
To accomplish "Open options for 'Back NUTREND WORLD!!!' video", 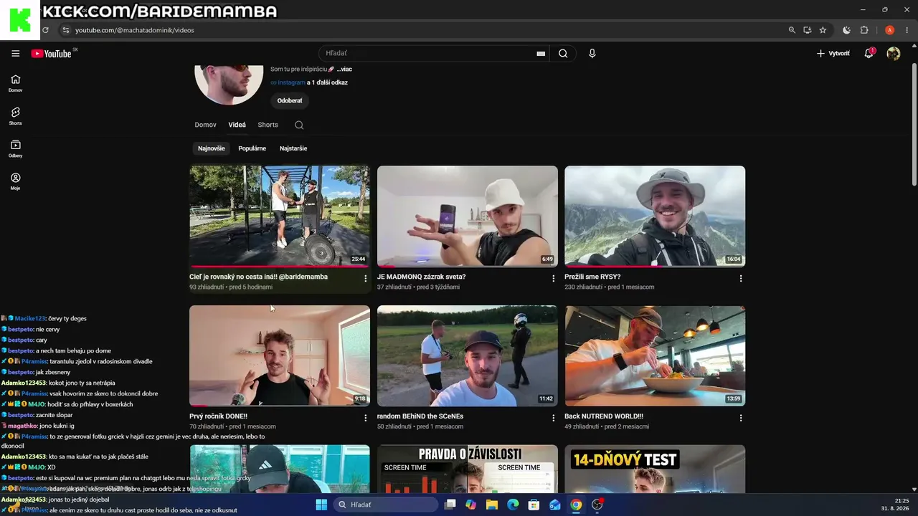I will [741, 418].
